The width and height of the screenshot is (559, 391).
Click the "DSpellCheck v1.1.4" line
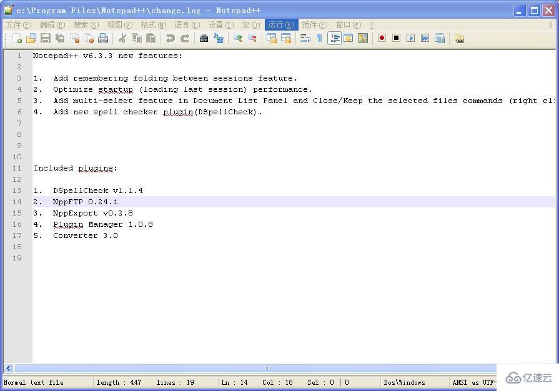point(98,191)
